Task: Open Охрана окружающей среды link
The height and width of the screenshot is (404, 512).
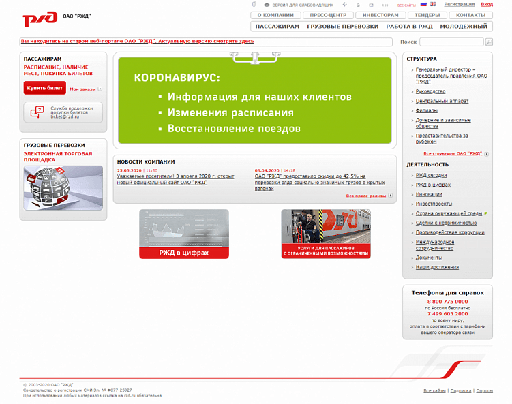Action: click(x=449, y=213)
